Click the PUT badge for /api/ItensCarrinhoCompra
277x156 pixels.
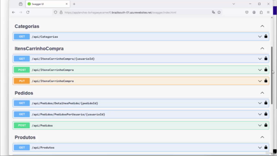(22, 81)
